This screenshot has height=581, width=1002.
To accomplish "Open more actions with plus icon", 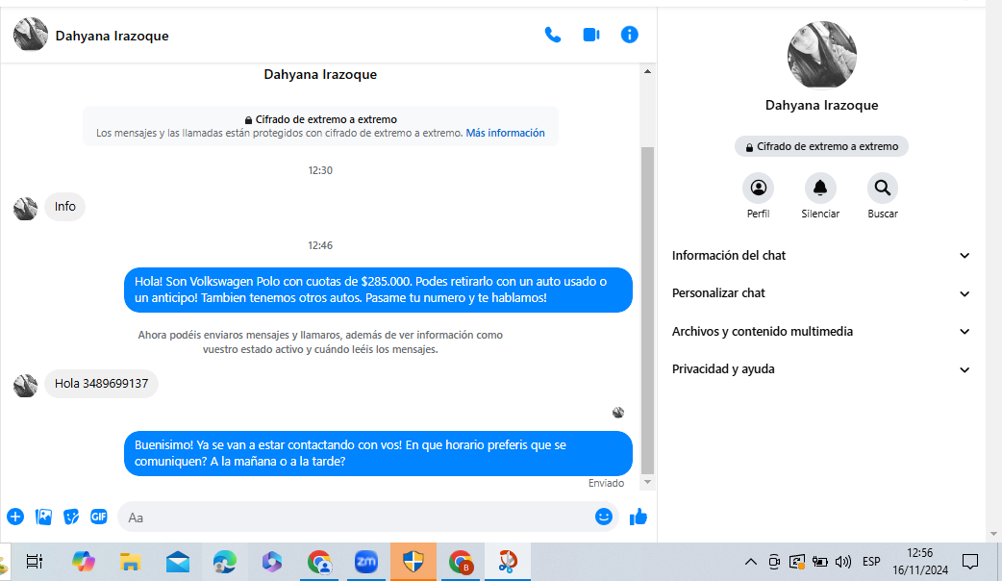I will pos(15,517).
